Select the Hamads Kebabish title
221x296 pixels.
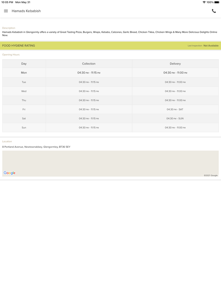pos(26,11)
